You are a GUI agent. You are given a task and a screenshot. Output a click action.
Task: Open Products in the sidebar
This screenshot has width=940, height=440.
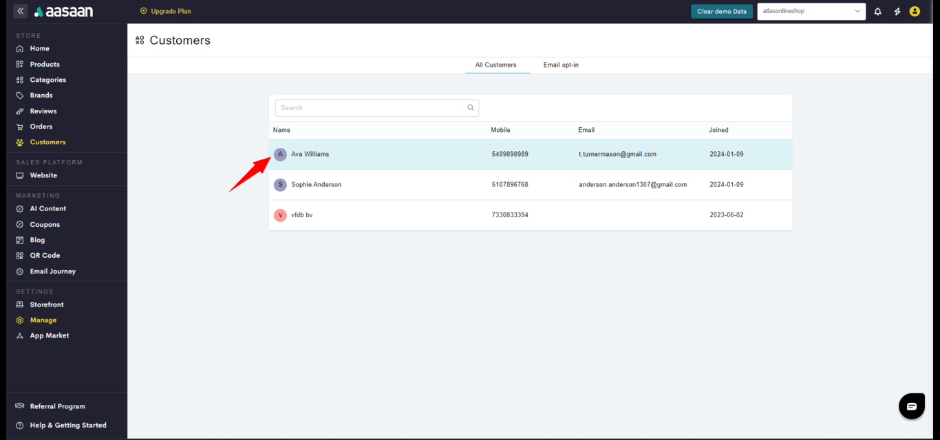click(x=45, y=64)
